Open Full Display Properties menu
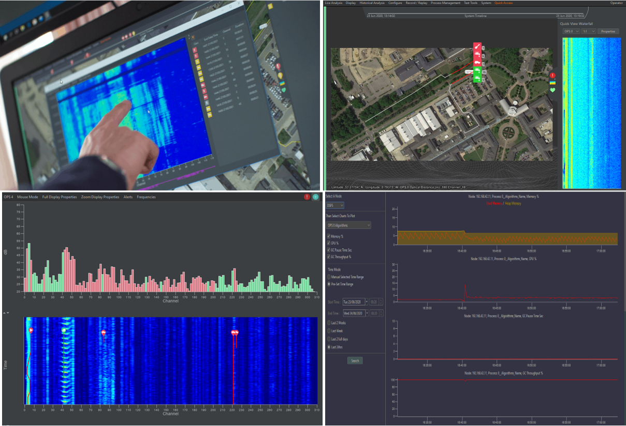Image resolution: width=626 pixels, height=426 pixels. click(x=60, y=197)
